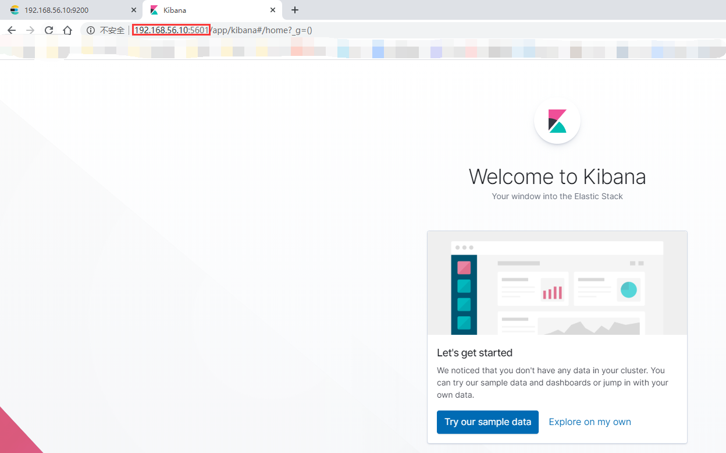Click the Kibana favicon on second tab
Viewport: 726px width, 453px height.
154,10
